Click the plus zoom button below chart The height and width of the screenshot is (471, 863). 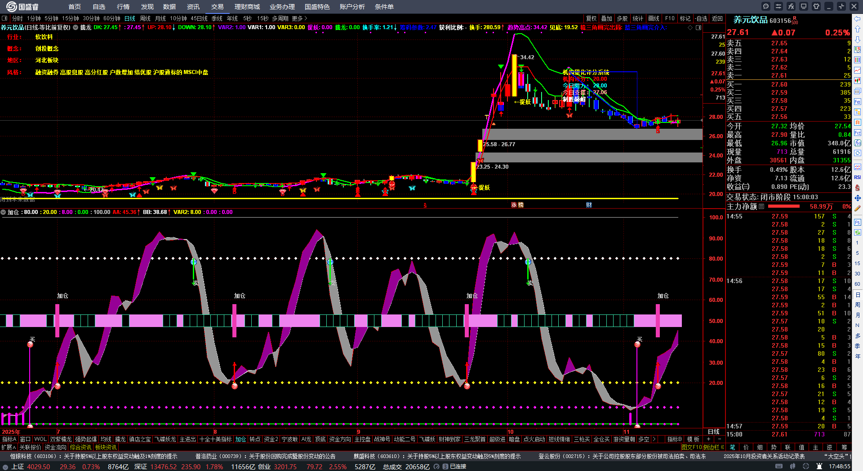tap(708, 439)
